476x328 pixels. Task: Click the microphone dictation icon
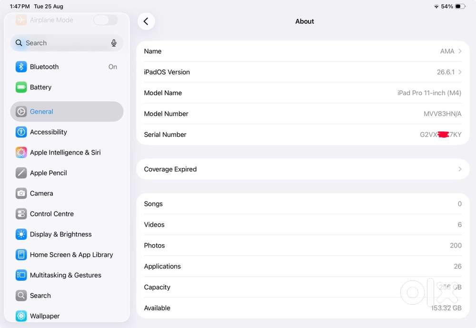click(x=114, y=43)
